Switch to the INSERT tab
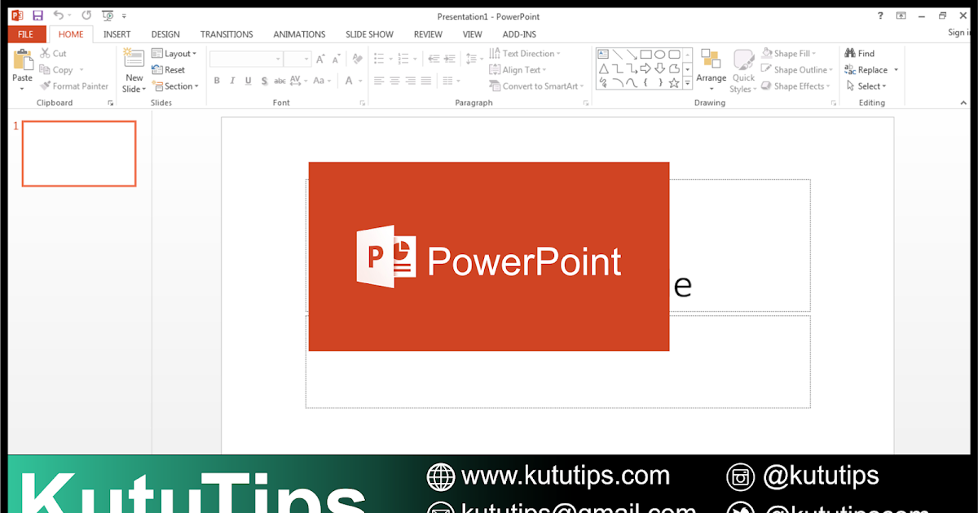 click(x=117, y=34)
